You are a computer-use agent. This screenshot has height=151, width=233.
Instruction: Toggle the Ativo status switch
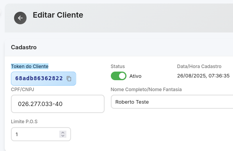119,76
